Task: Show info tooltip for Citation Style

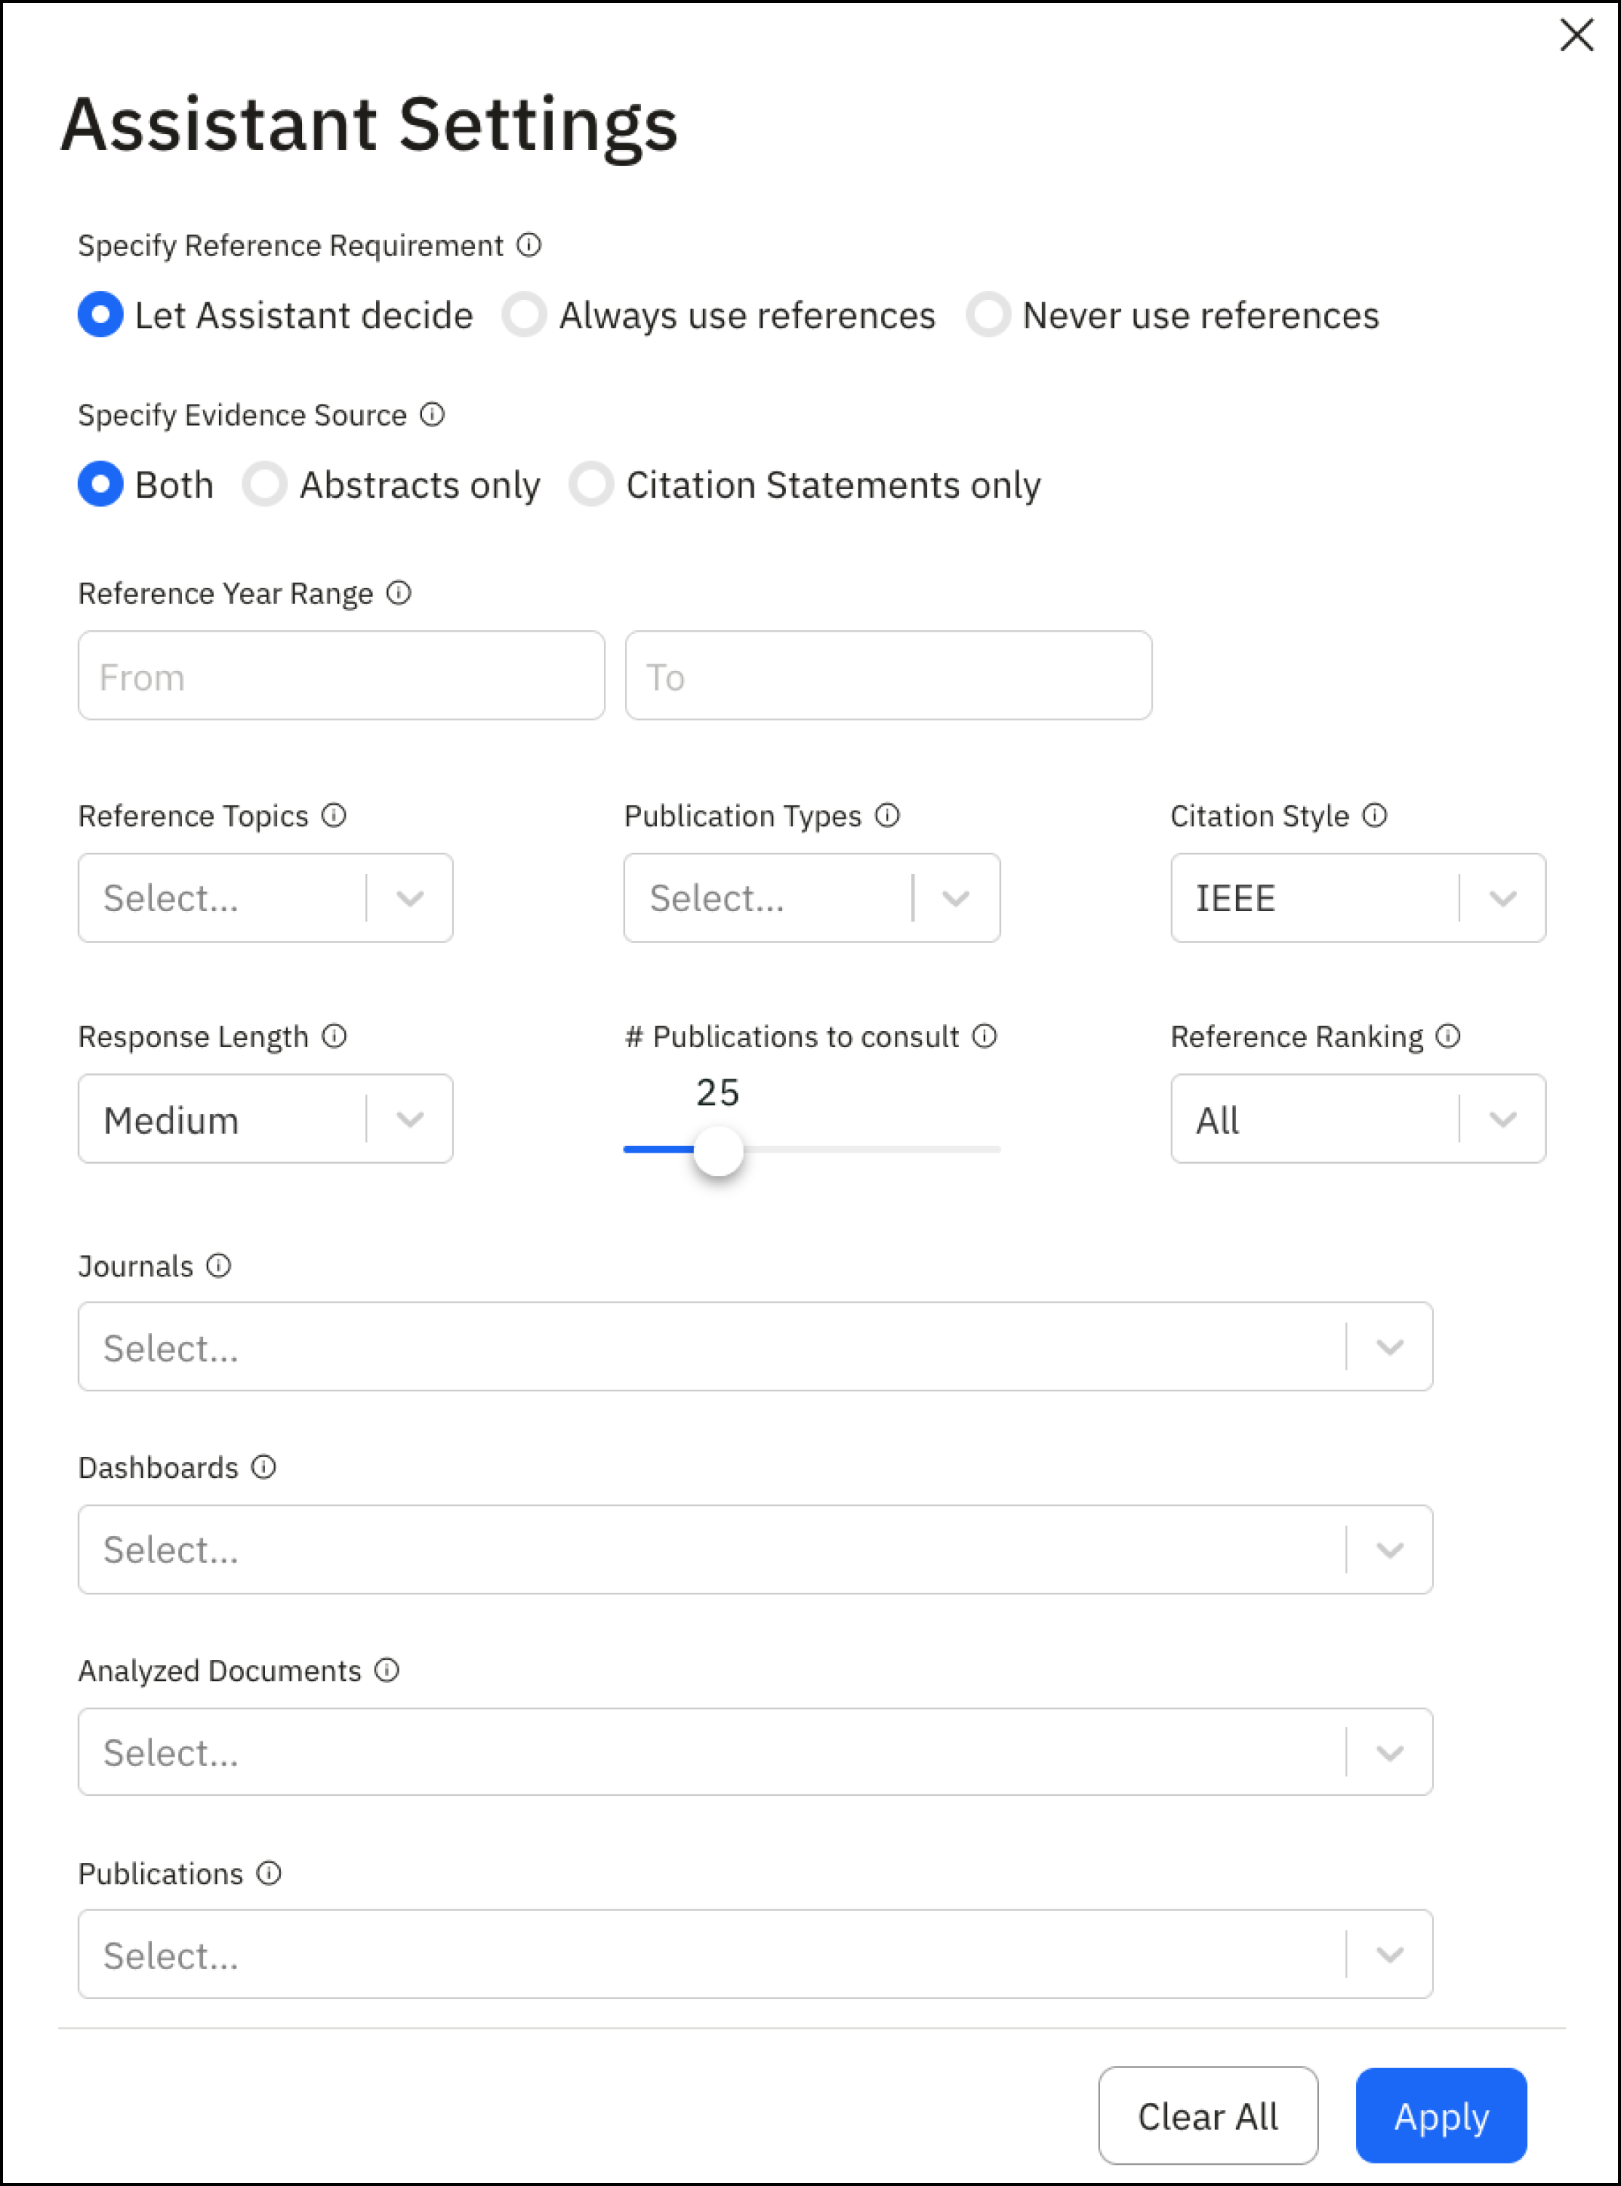Action: click(x=1374, y=815)
